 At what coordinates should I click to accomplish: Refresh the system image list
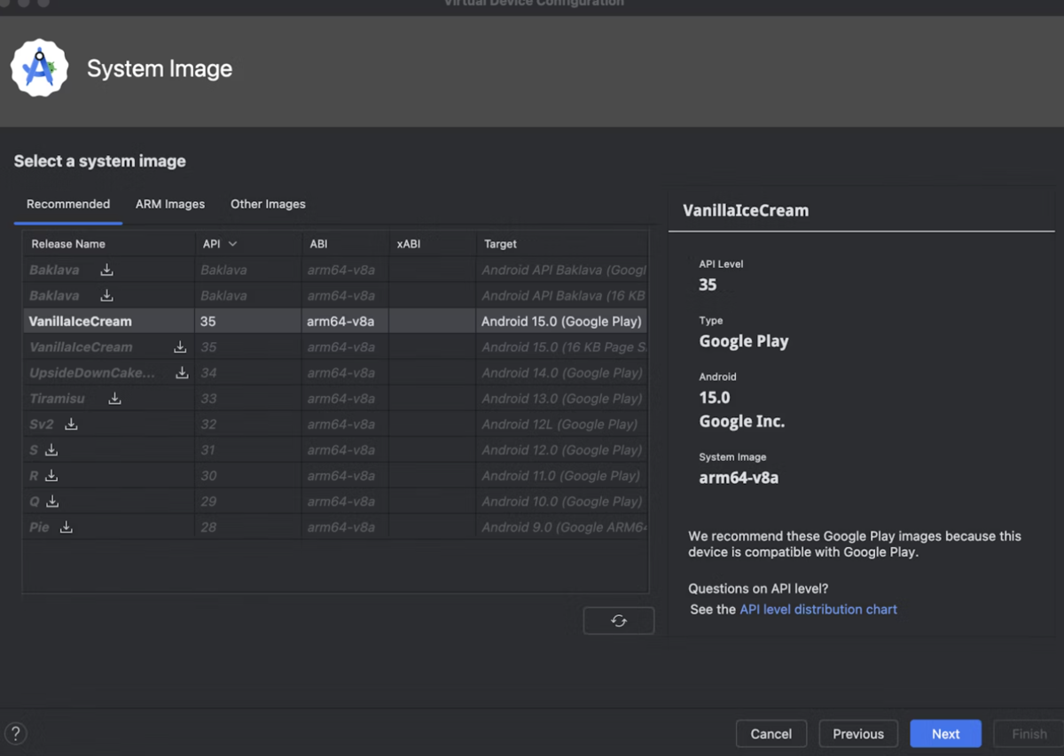pos(619,620)
